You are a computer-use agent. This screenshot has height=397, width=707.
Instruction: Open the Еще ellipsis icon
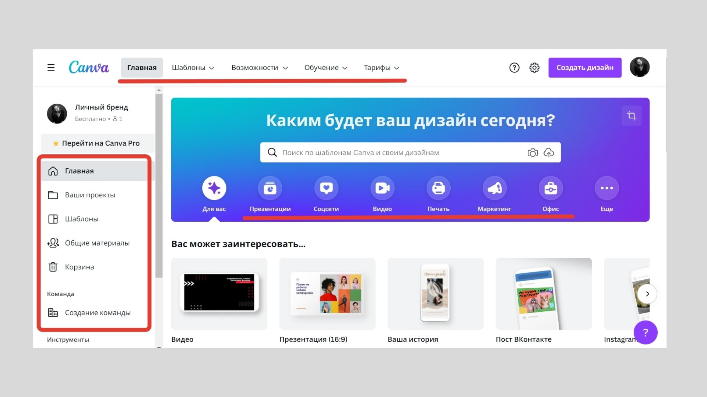coord(606,188)
